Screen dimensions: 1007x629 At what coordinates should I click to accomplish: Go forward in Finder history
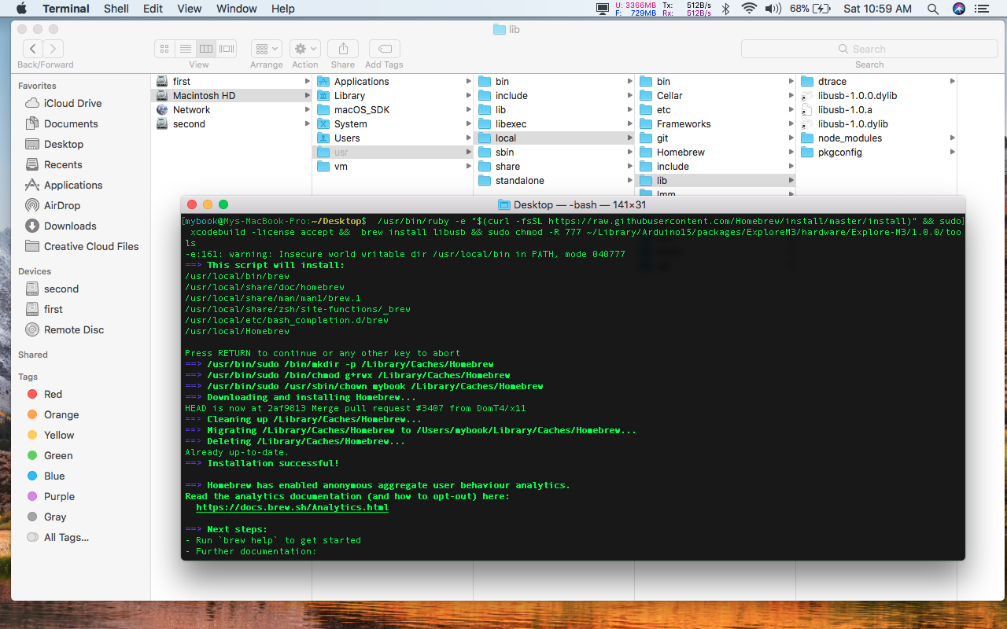[53, 49]
